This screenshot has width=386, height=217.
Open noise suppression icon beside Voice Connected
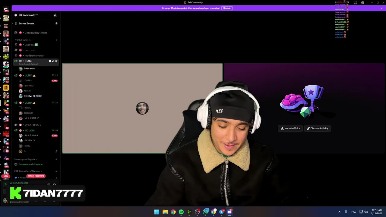pos(49,184)
